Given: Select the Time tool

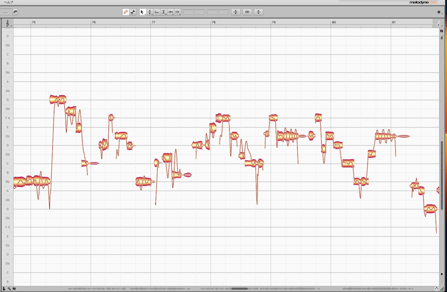Looking at the screenshot, I should coord(171,12).
